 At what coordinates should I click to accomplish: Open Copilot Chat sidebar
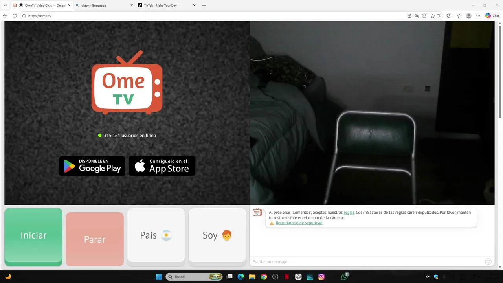pos(492,16)
